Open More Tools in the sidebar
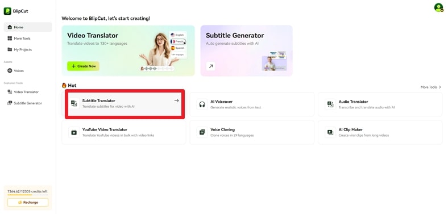Image resolution: width=448 pixels, height=214 pixels. 28,38
